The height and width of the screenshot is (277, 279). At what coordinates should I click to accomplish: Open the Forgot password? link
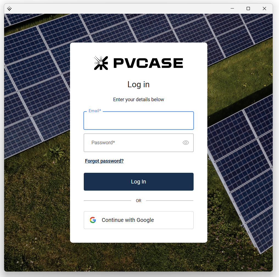pyautogui.click(x=104, y=161)
